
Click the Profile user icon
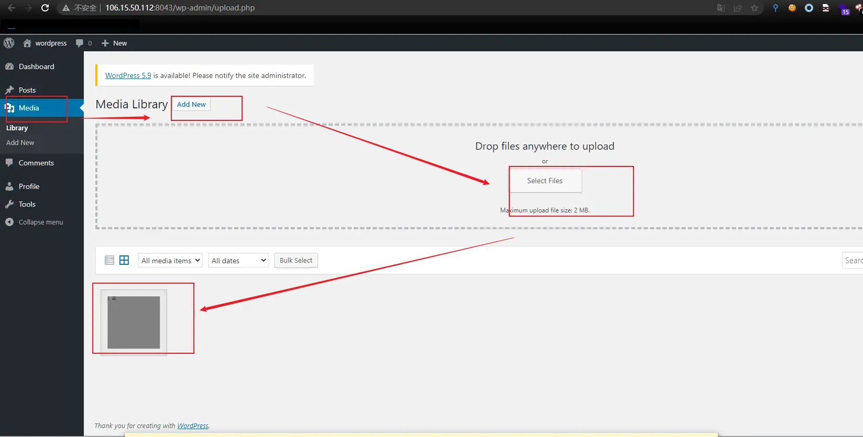point(9,186)
